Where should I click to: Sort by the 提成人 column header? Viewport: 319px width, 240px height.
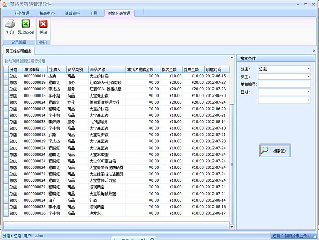pyautogui.click(x=57, y=70)
